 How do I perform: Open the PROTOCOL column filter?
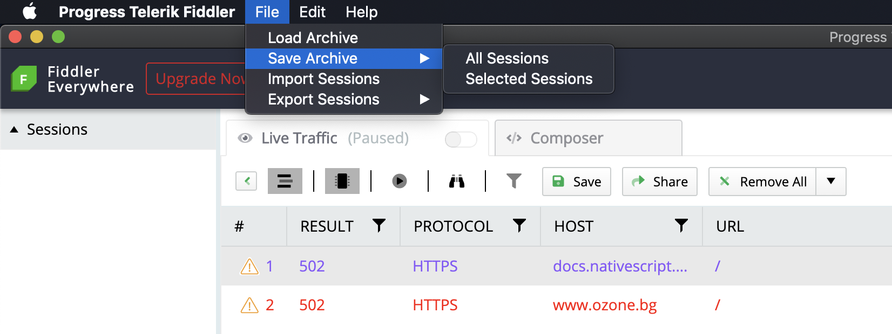(x=519, y=226)
